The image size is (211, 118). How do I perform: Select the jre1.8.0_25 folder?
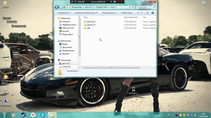[91, 22]
